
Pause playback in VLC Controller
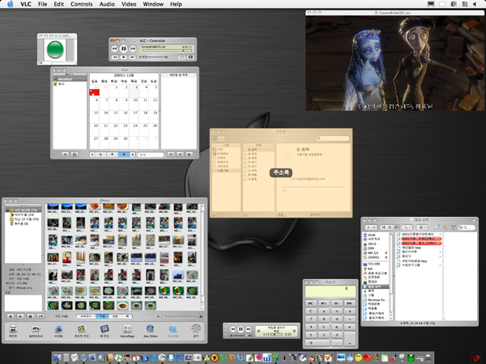(123, 49)
